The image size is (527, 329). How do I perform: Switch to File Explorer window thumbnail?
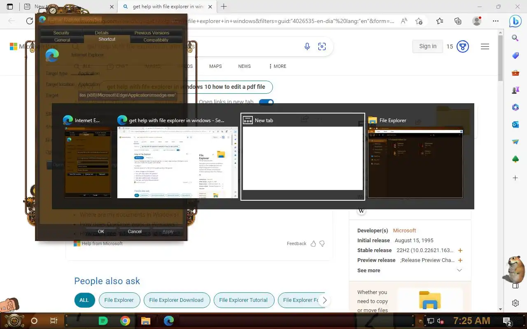click(x=415, y=156)
